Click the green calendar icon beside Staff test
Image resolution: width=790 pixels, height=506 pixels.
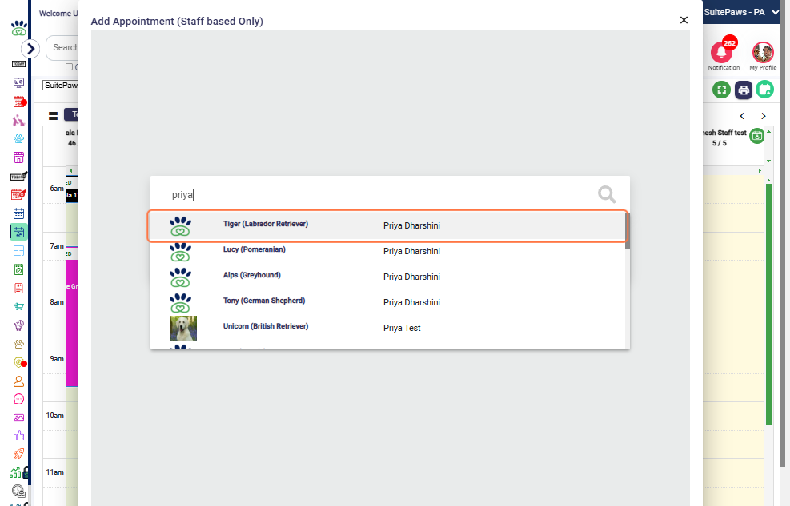click(756, 136)
